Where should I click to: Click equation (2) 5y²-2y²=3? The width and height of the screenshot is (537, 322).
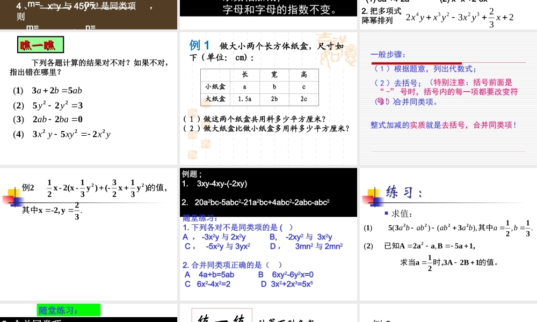[48, 105]
